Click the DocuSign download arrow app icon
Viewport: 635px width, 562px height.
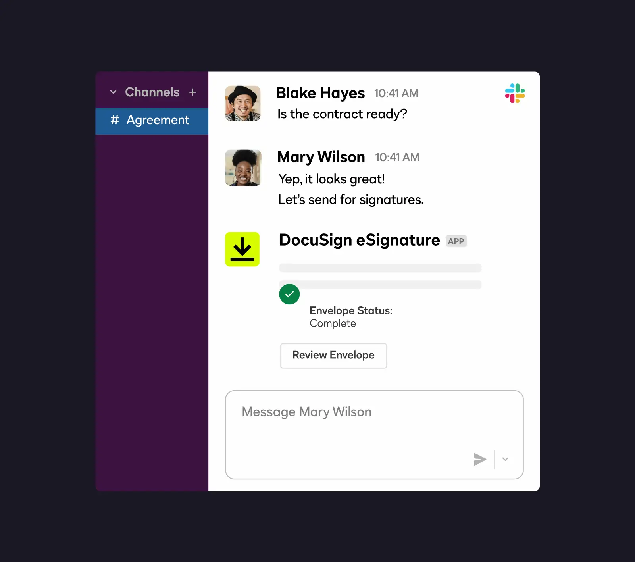242,249
